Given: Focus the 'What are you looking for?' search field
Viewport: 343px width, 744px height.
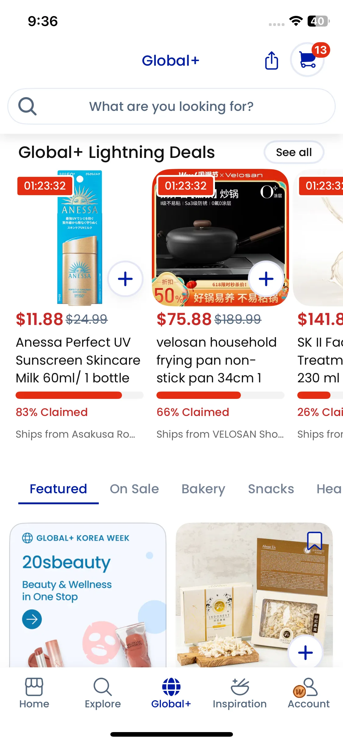Looking at the screenshot, I should (x=171, y=106).
